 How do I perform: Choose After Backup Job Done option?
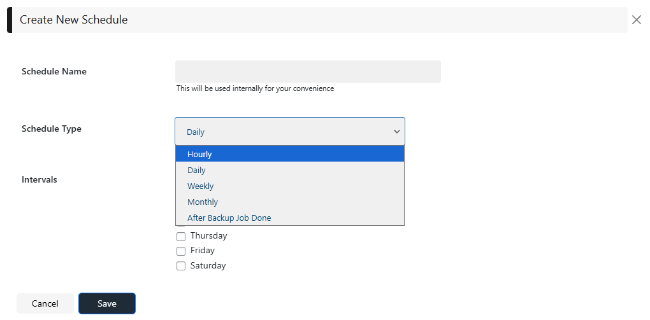tap(289, 218)
